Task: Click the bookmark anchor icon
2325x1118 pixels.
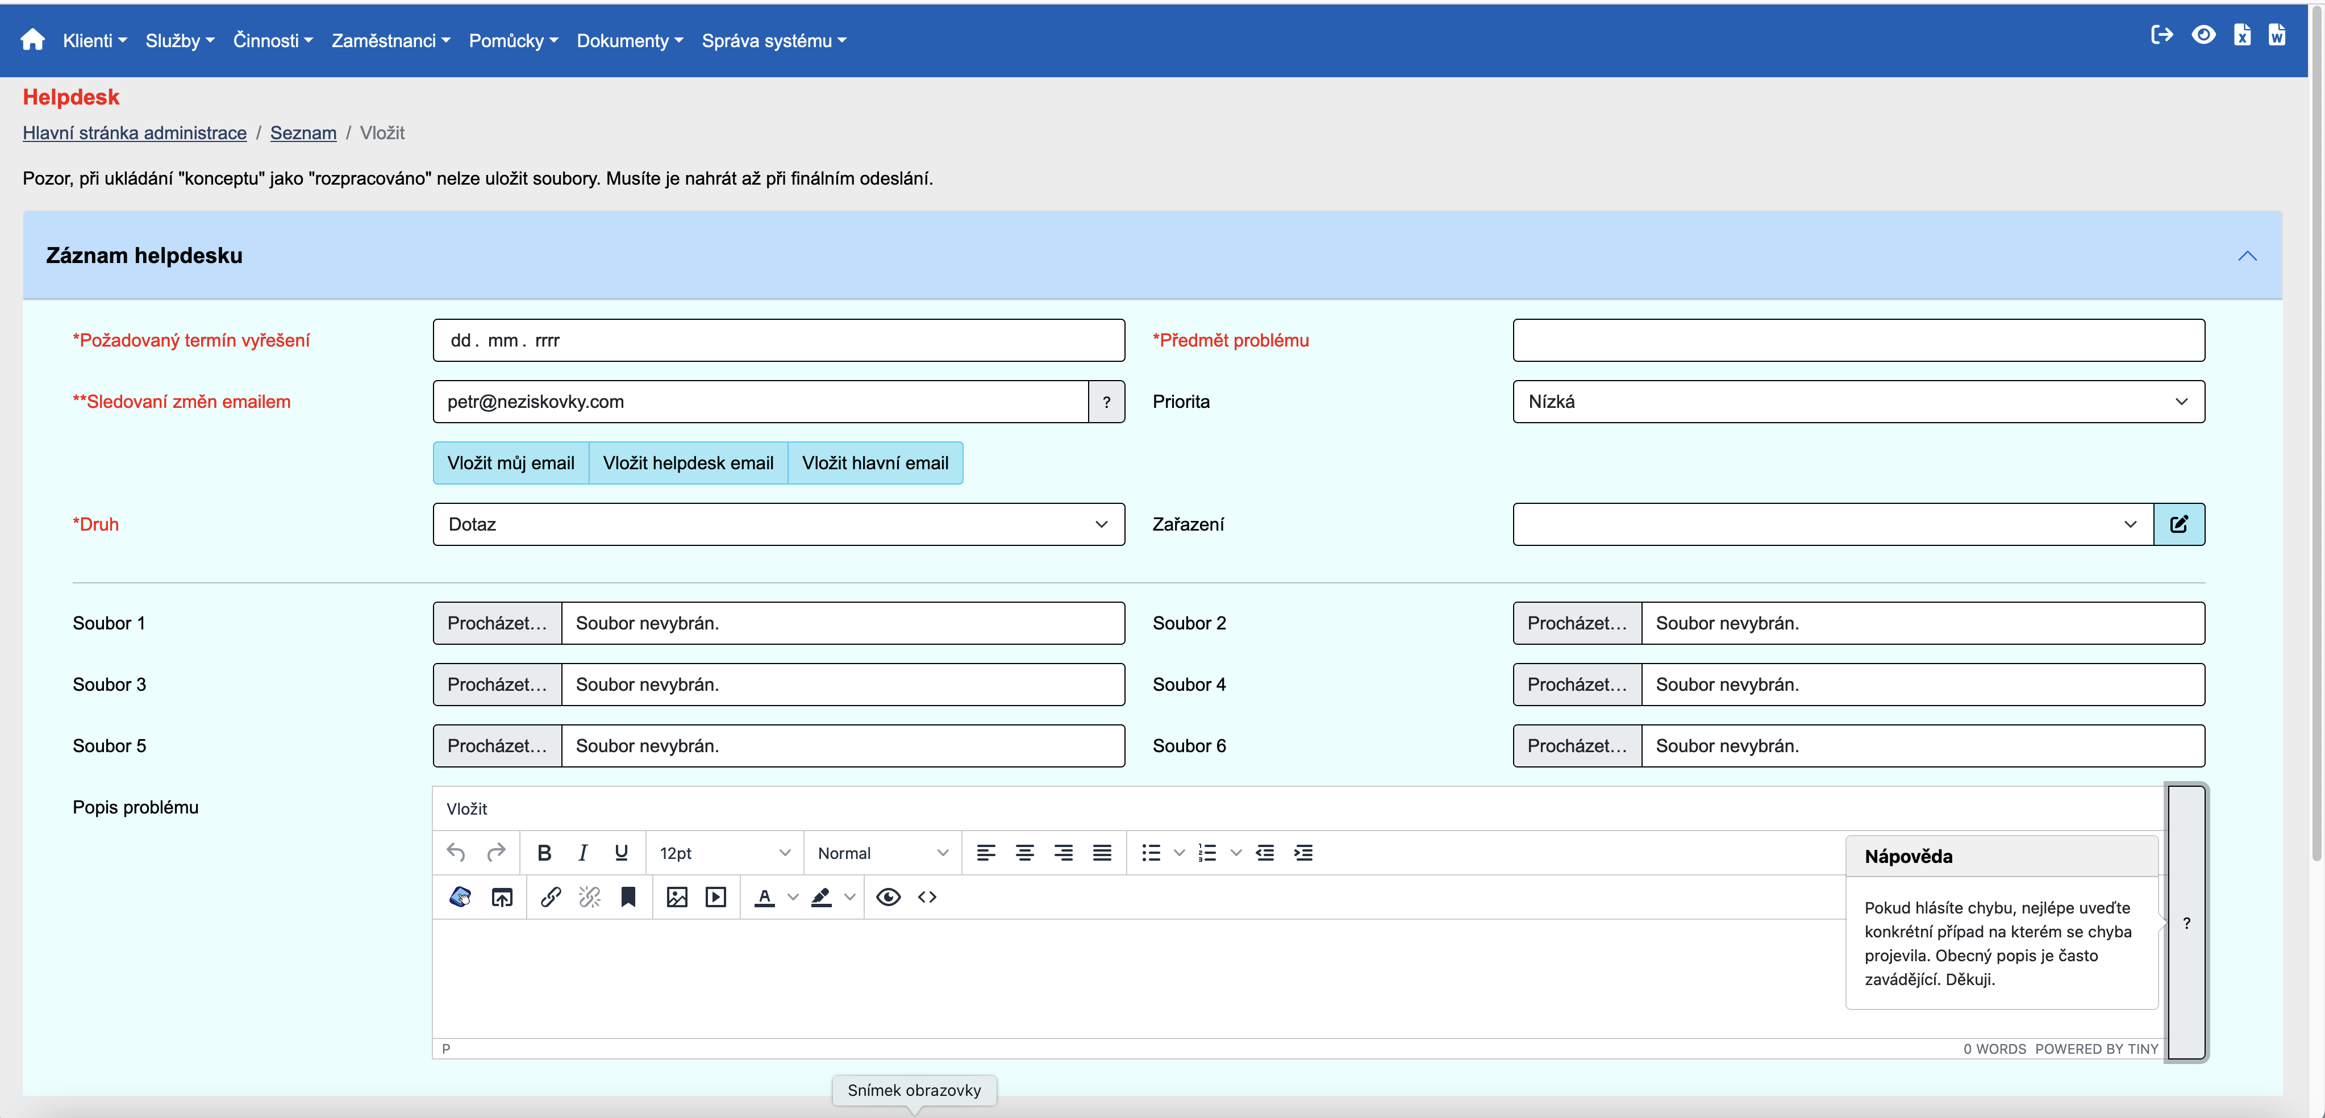Action: pyautogui.click(x=628, y=897)
